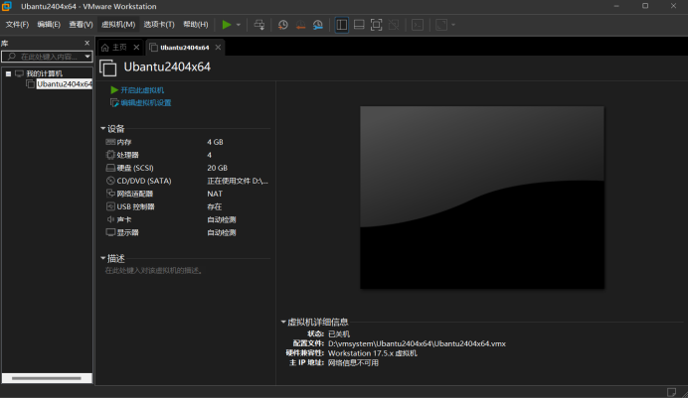
Task: Click the VMware Workstation title bar icon
Action: [7, 6]
